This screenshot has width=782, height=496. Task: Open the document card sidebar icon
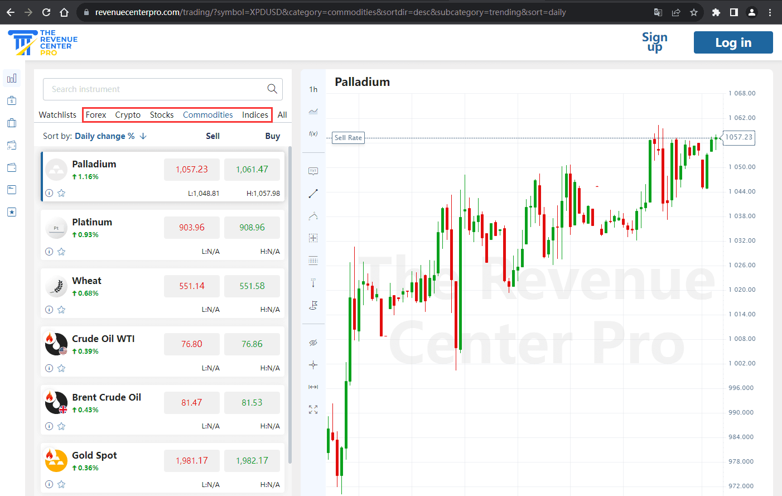click(12, 190)
